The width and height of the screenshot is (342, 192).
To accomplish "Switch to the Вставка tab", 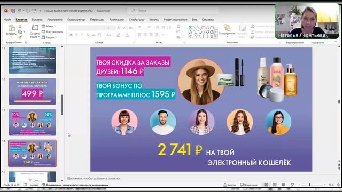I will click(37, 20).
